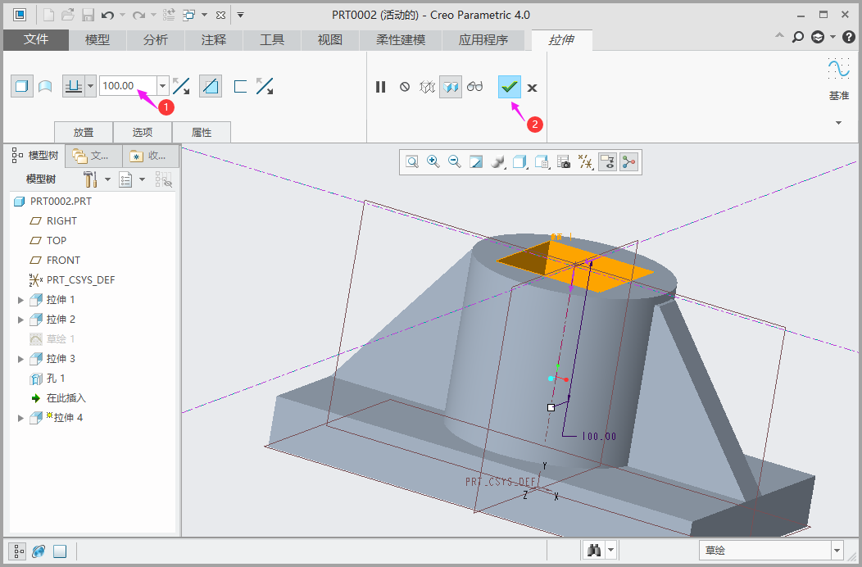The image size is (862, 567).
Task: Open the bottom 草绘 filter dropdown
Action: (837, 551)
